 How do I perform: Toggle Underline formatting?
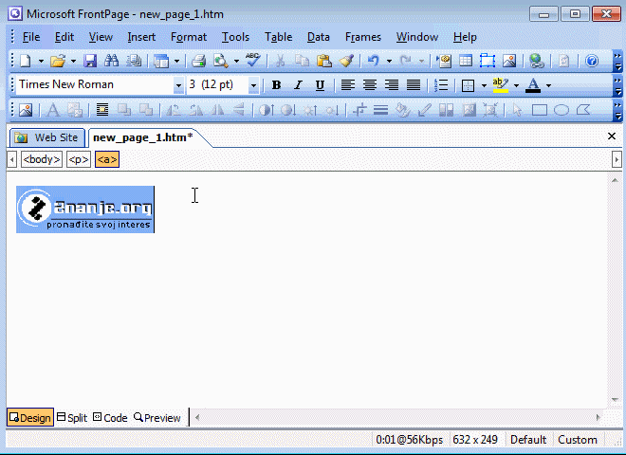pos(320,85)
